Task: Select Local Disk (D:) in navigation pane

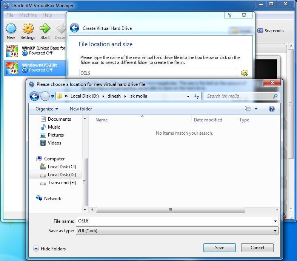Action: (x=55, y=175)
